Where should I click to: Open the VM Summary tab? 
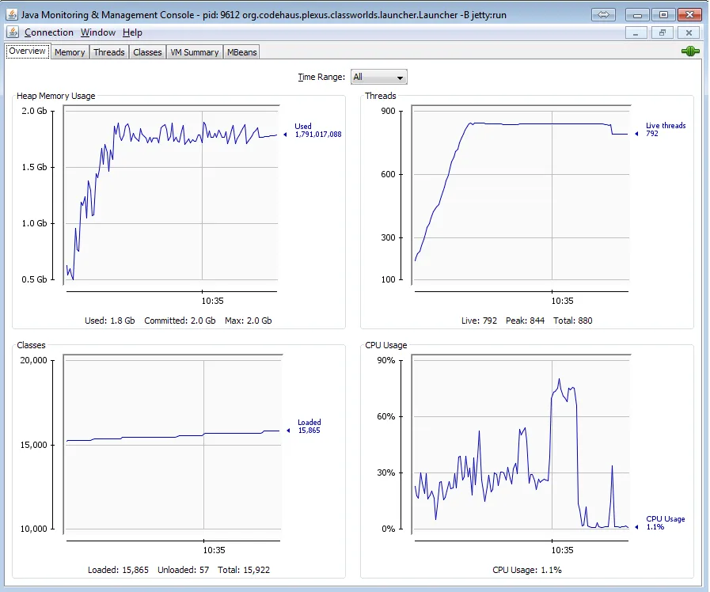194,52
